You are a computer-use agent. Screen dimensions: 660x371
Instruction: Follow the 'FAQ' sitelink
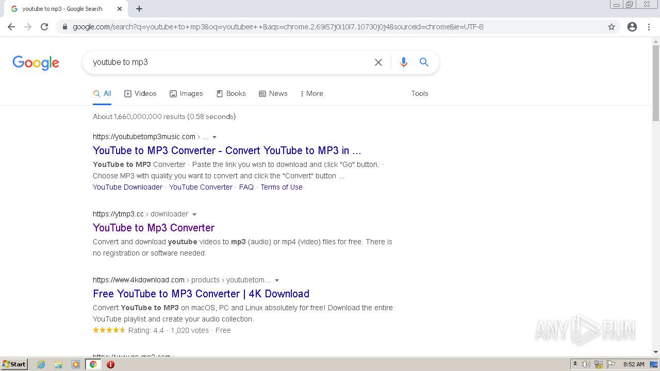(246, 187)
